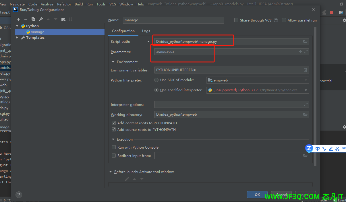The height and width of the screenshot is (202, 346).
Task: Click the help question mark at bottom left
Action: 18,194
